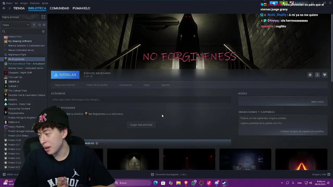
Task: Open the Ayuda menu
Action: click(x=45, y=3)
